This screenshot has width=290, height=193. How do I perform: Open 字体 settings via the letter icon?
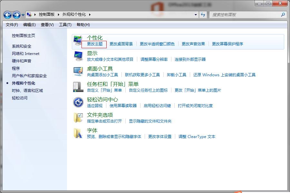(x=78, y=133)
